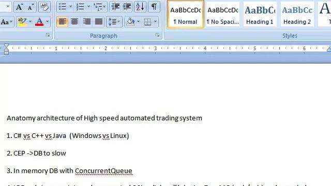Select the Normal style

click(x=186, y=14)
